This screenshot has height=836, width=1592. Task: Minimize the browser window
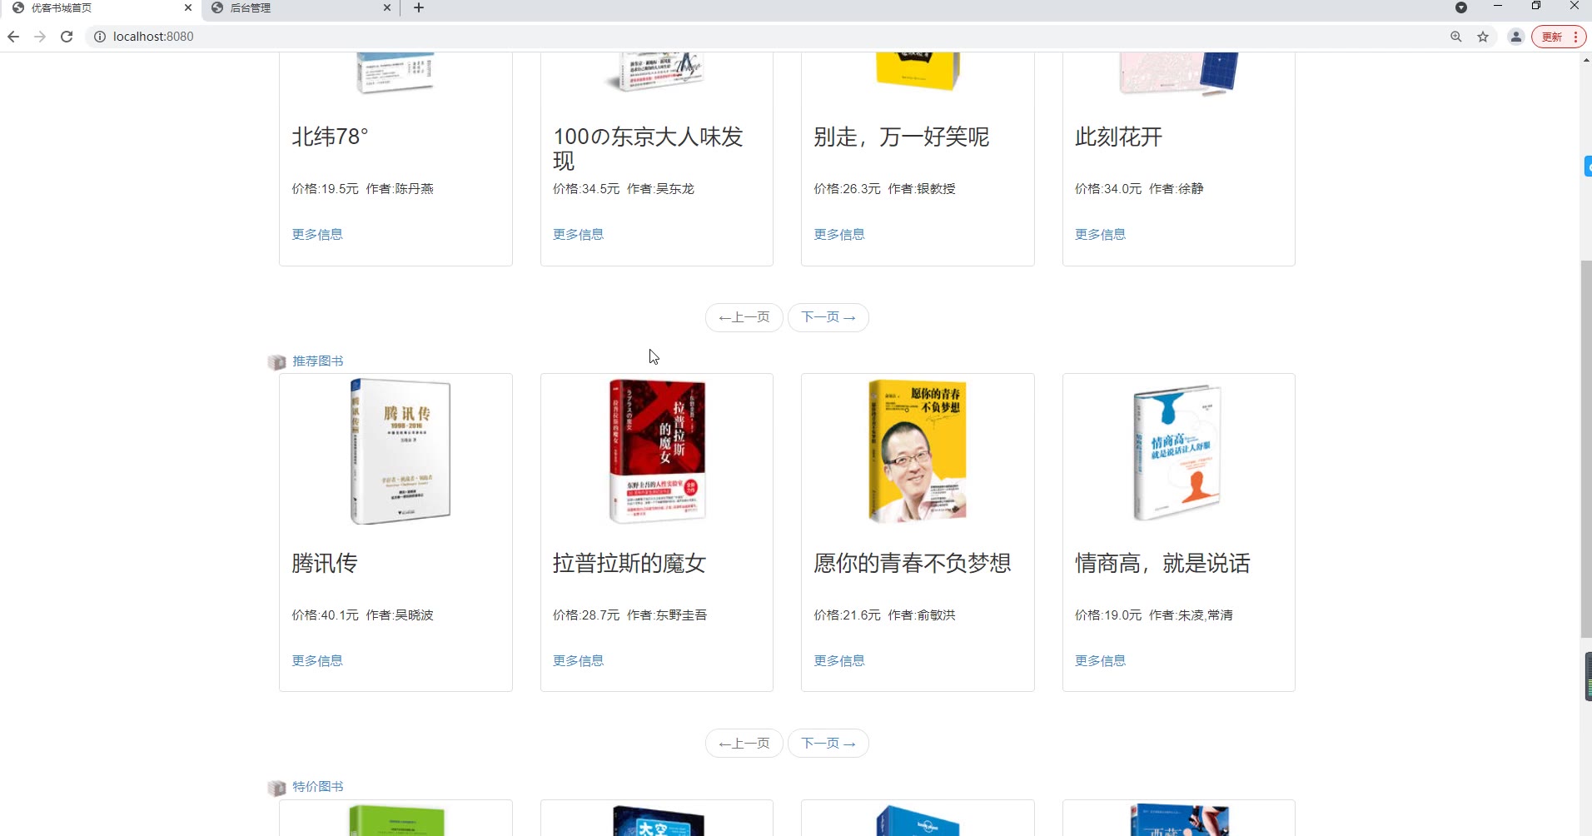click(x=1498, y=7)
